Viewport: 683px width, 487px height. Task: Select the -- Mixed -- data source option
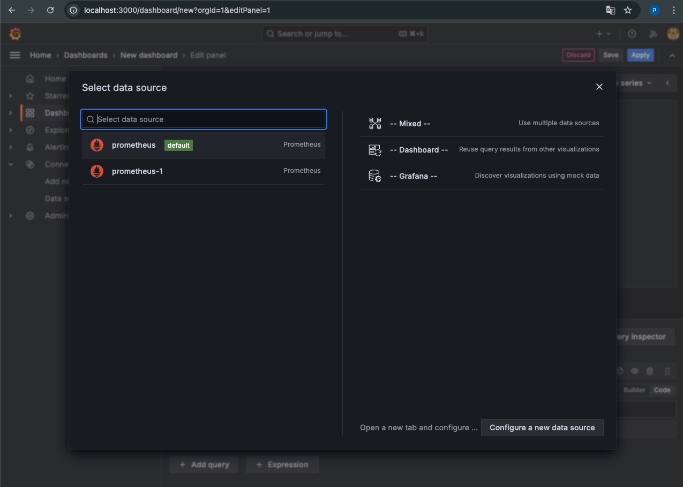[482, 124]
